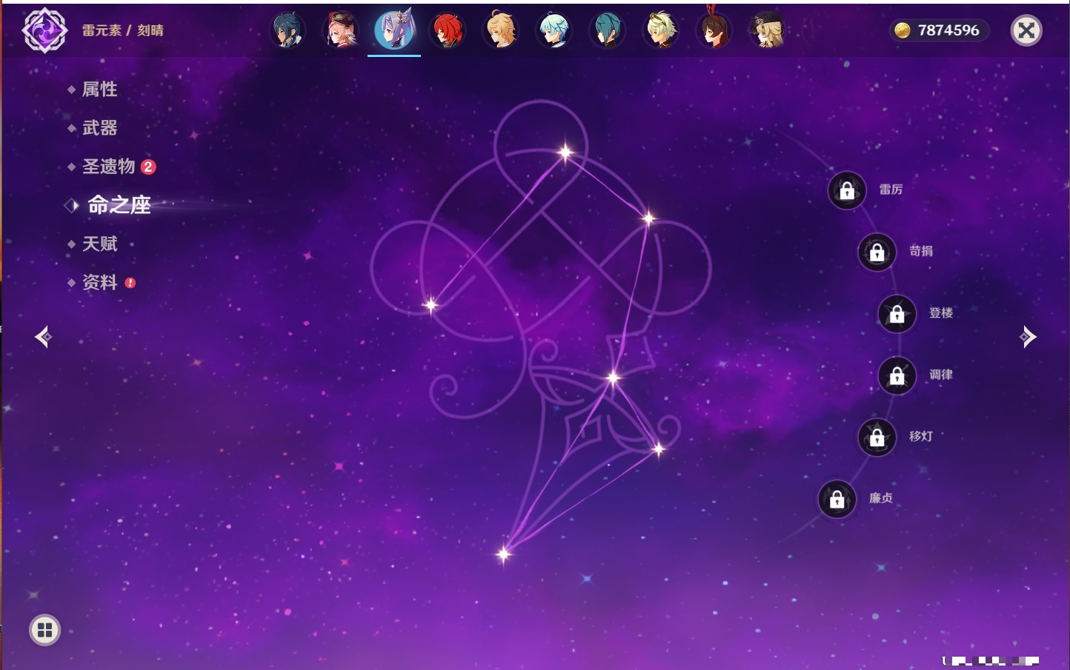Go to previous character with left arrow
The width and height of the screenshot is (1070, 670).
coord(43,337)
